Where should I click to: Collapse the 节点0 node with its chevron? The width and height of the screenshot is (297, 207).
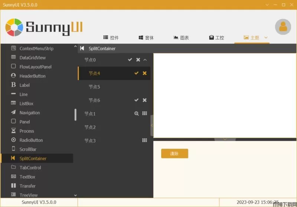[x=145, y=60]
